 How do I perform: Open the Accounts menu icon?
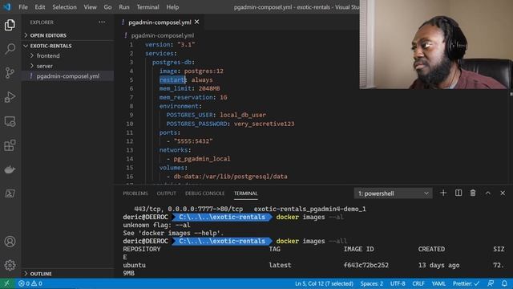(10, 242)
